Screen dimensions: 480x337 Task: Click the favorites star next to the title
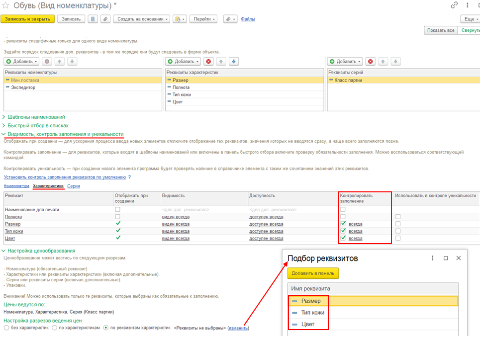tap(6, 5)
